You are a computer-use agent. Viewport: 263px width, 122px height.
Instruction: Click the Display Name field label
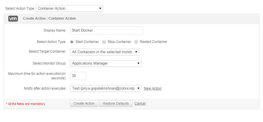click(54, 30)
